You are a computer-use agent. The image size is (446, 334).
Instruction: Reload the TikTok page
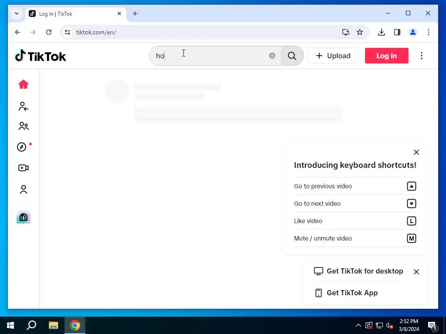point(49,32)
